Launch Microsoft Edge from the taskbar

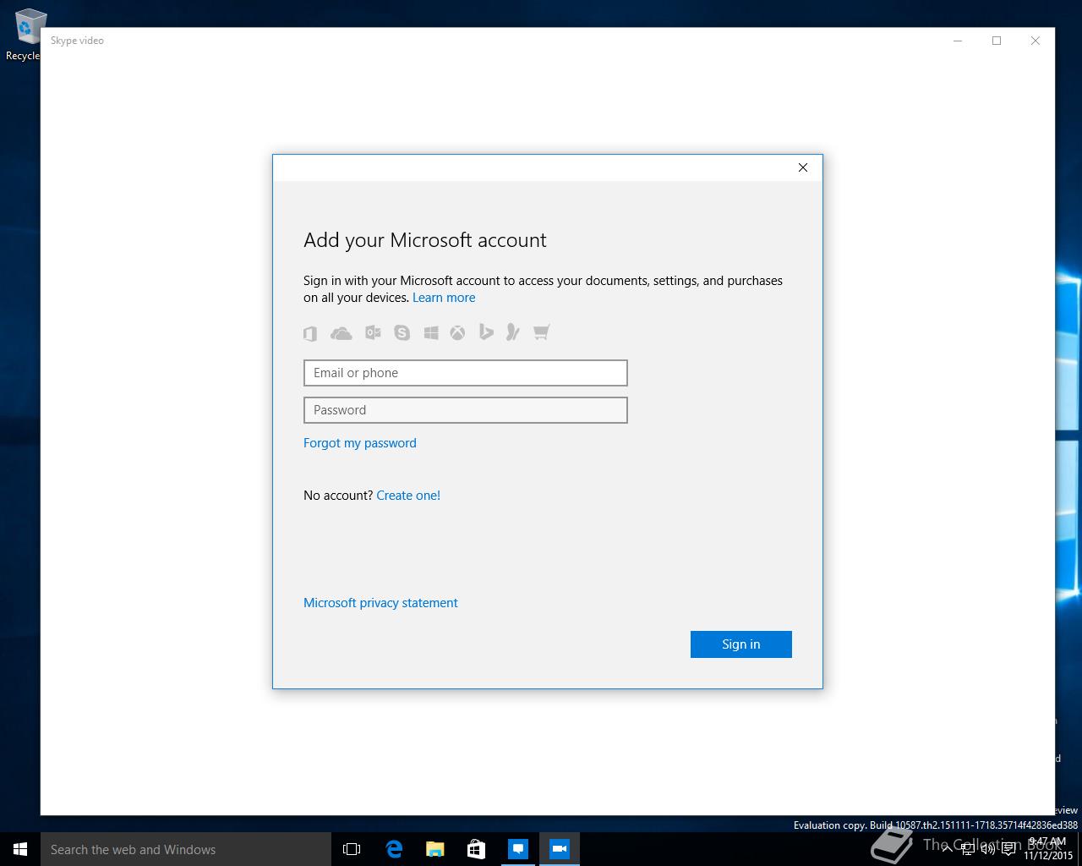pyautogui.click(x=394, y=849)
